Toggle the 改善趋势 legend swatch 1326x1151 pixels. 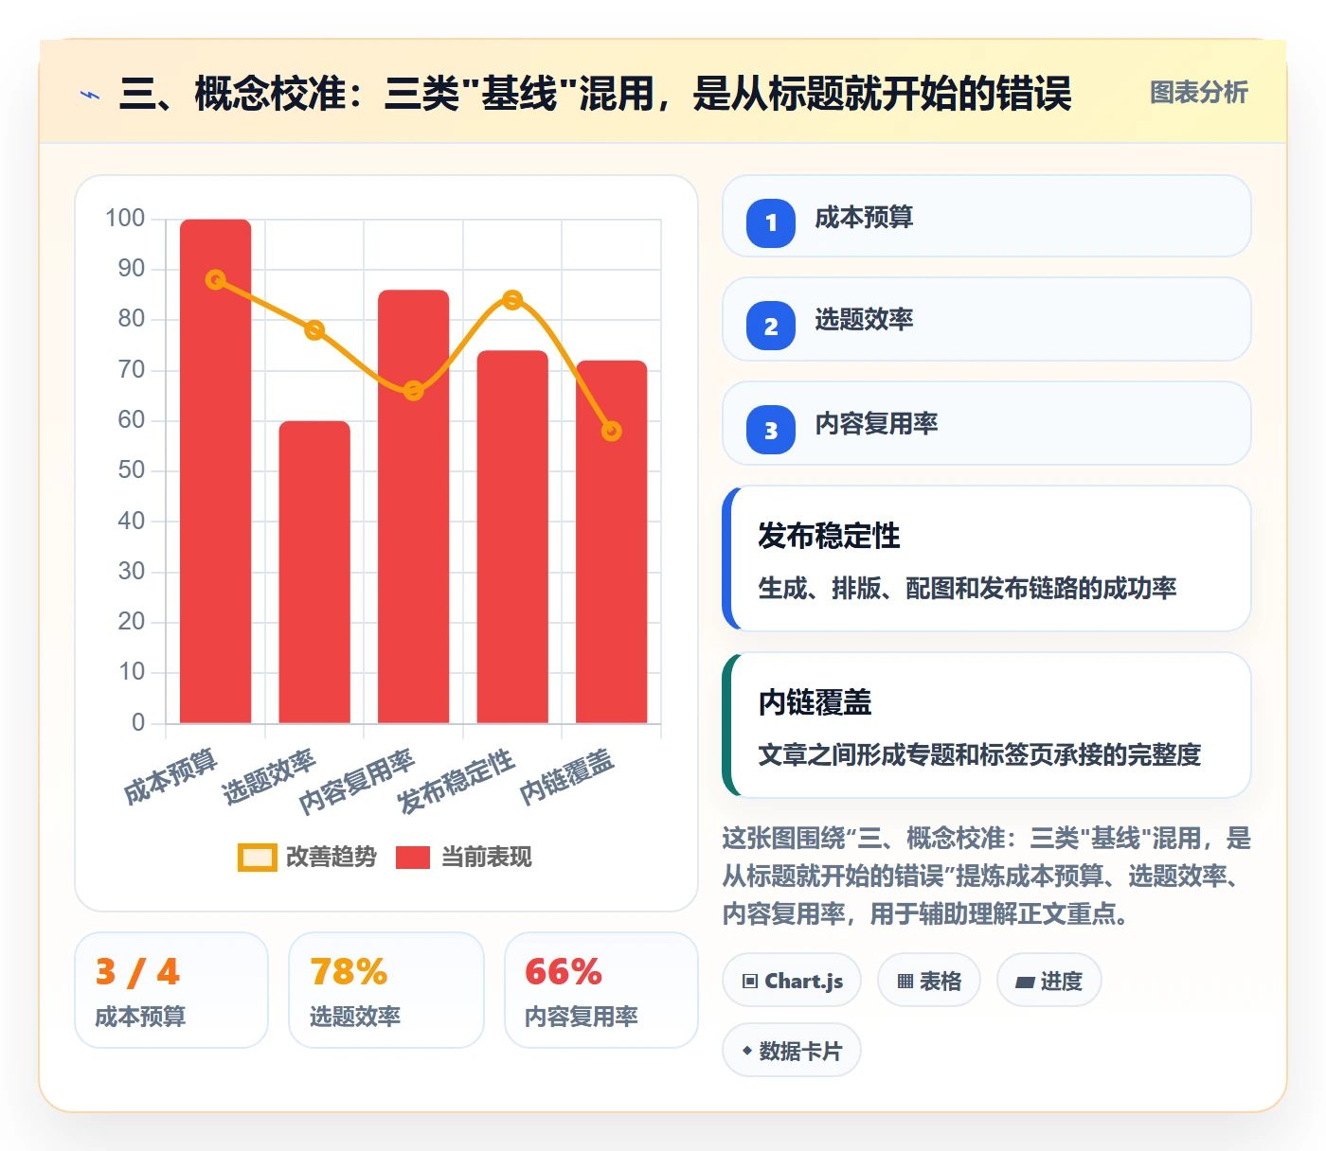[x=257, y=858]
